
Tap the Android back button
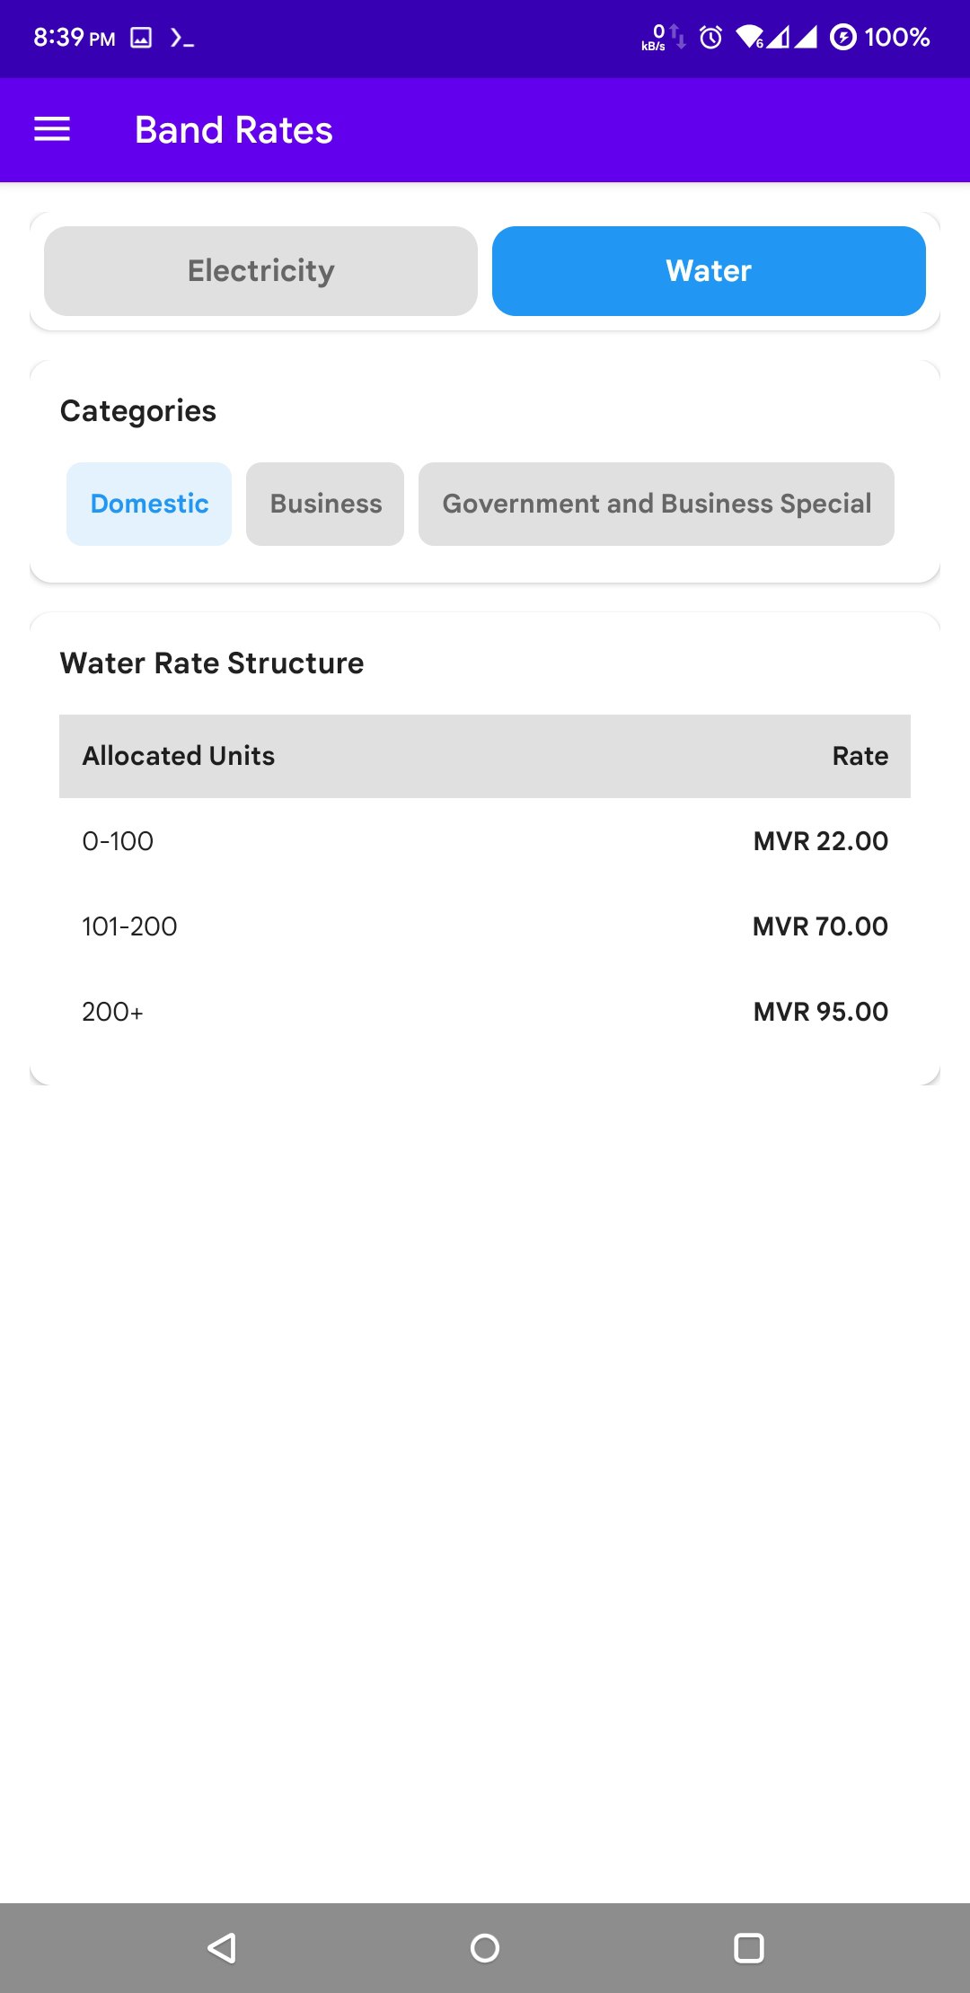pos(222,1947)
